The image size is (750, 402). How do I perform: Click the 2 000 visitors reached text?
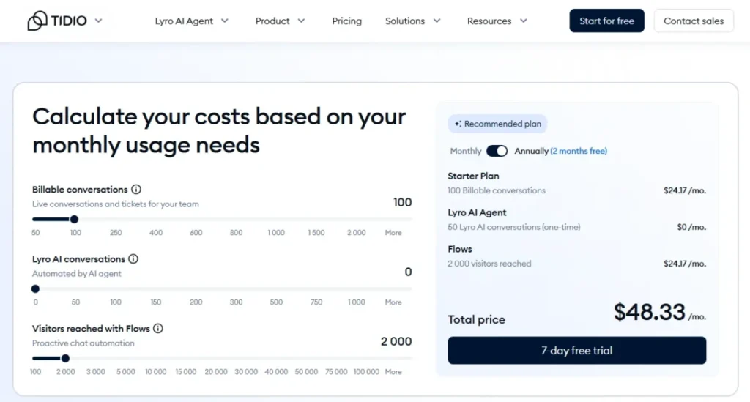(489, 264)
